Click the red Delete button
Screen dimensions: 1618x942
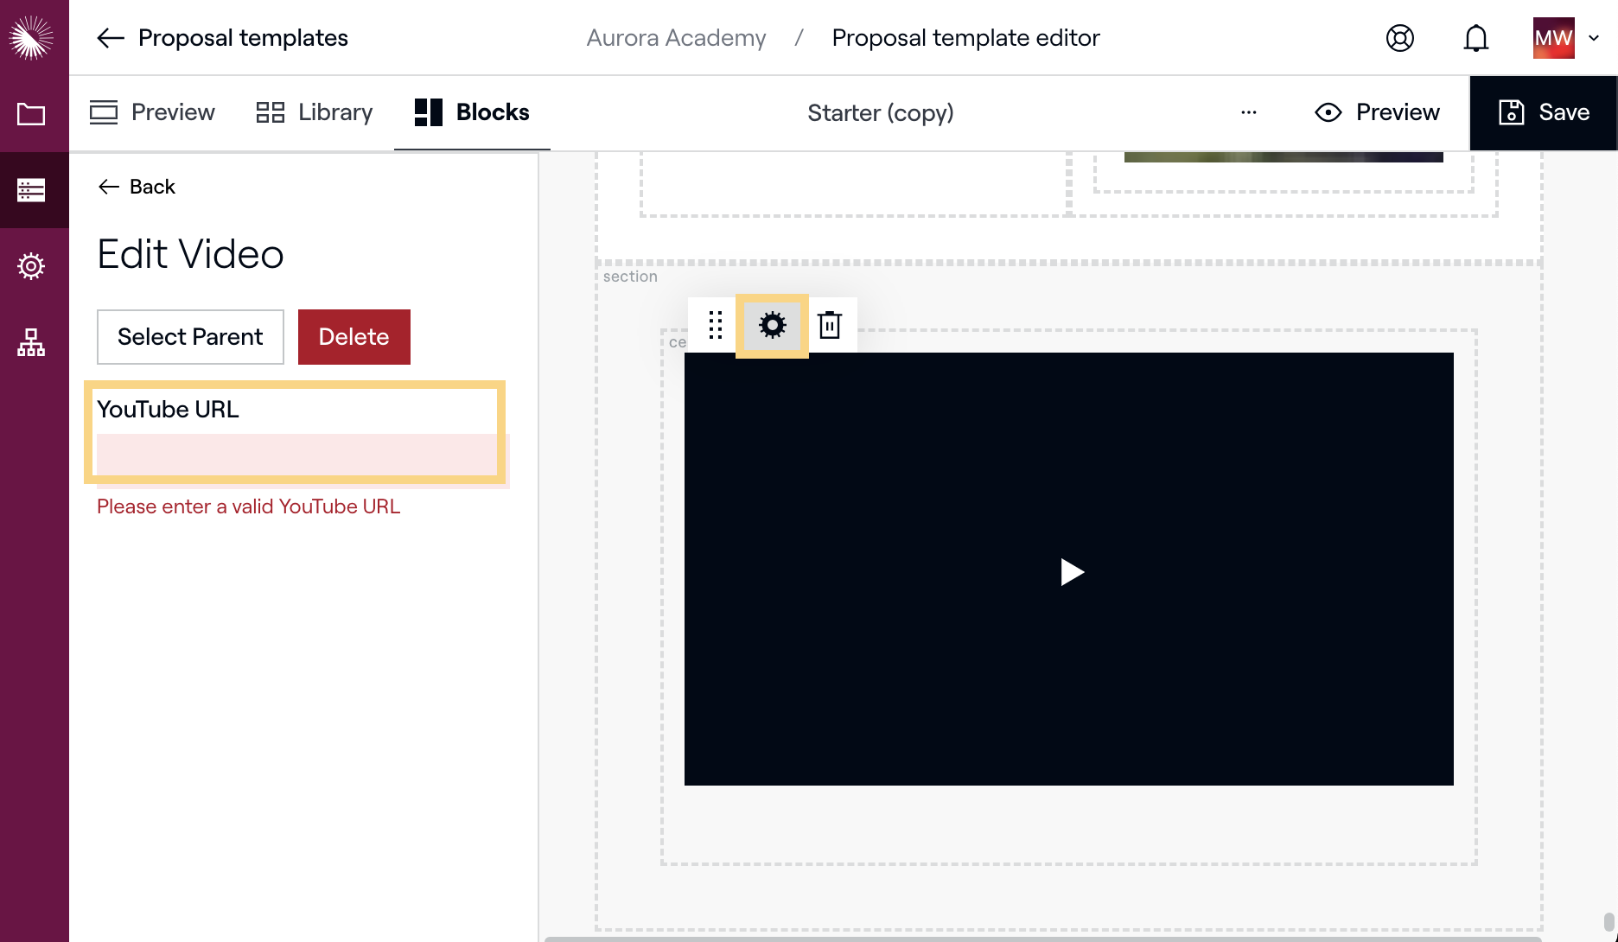tap(354, 337)
